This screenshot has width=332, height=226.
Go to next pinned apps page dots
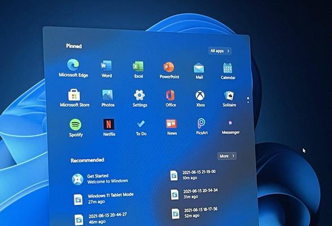[248, 100]
